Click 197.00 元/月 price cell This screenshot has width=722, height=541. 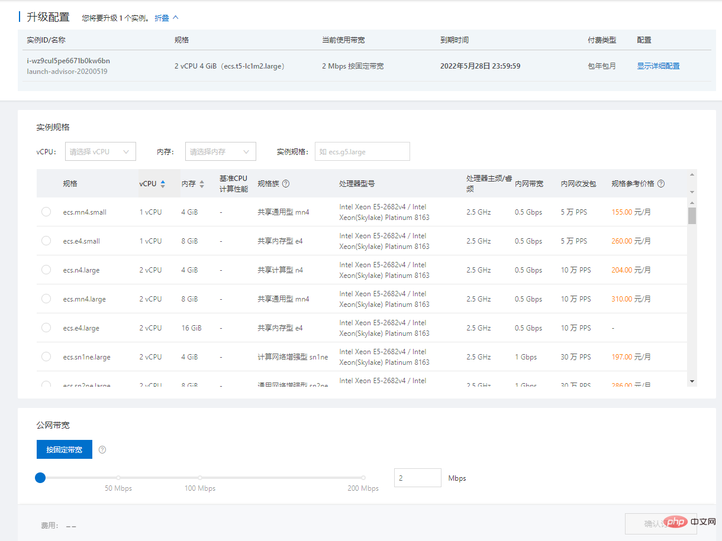[631, 357]
